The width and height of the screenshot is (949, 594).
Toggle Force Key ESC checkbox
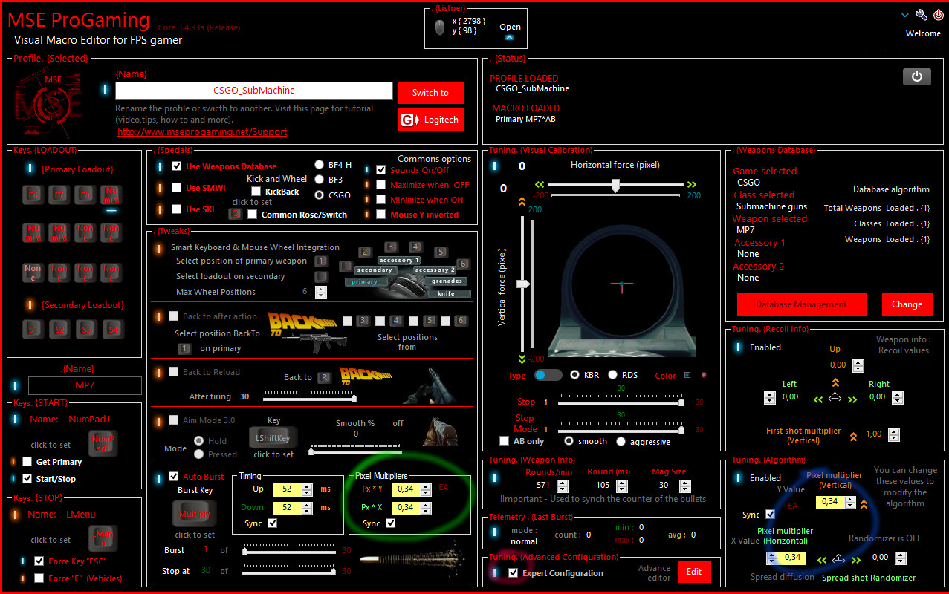click(x=39, y=561)
